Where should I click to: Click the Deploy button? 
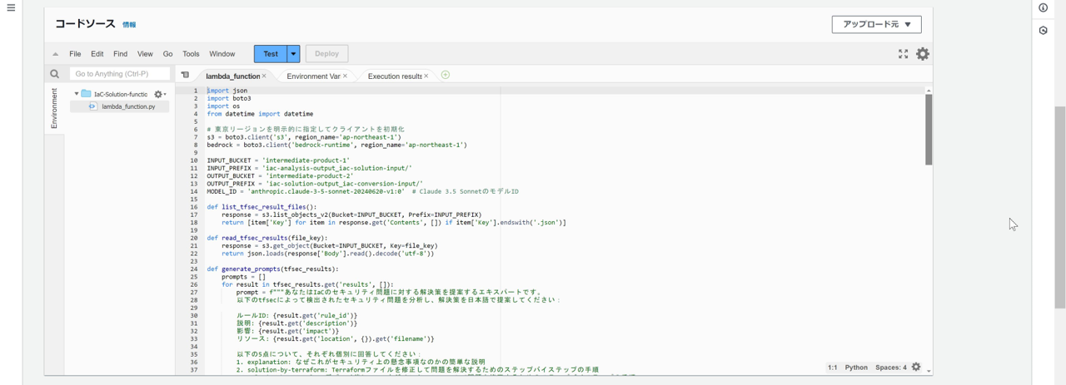326,54
